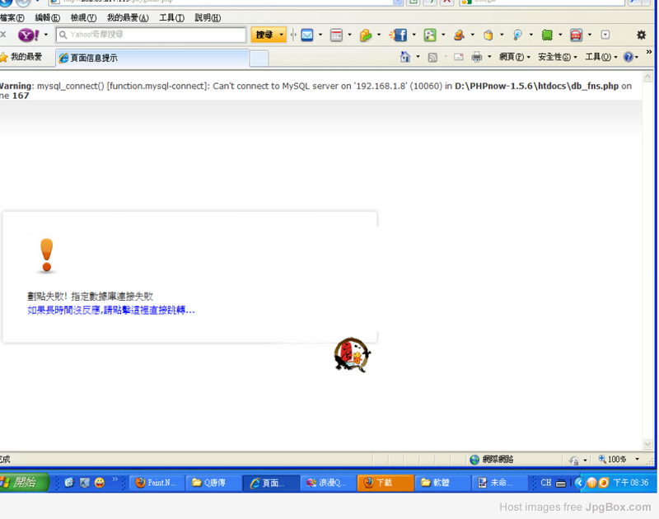Click the blue redirect link 如果長時間沒反應
659x519 pixels.
[111, 310]
